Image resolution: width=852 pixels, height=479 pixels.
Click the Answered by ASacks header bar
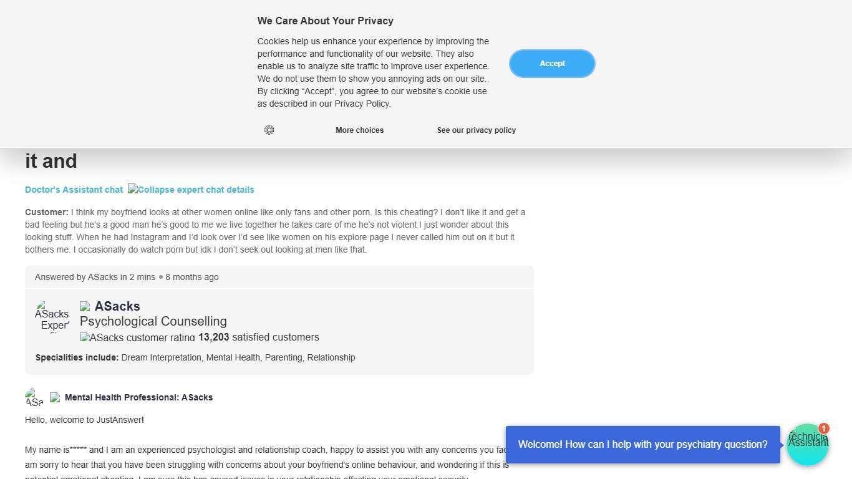pos(279,277)
